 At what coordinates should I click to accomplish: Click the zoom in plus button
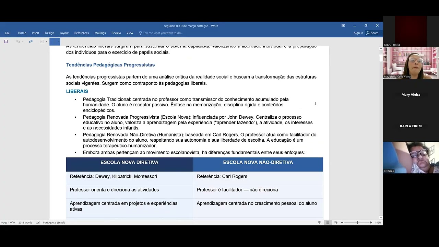(x=371, y=223)
